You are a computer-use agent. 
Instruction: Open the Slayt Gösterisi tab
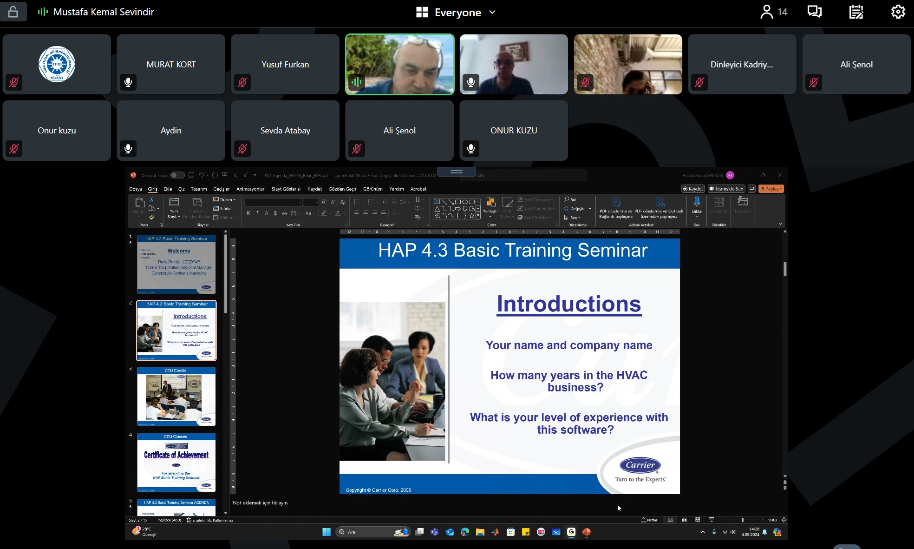click(x=286, y=189)
